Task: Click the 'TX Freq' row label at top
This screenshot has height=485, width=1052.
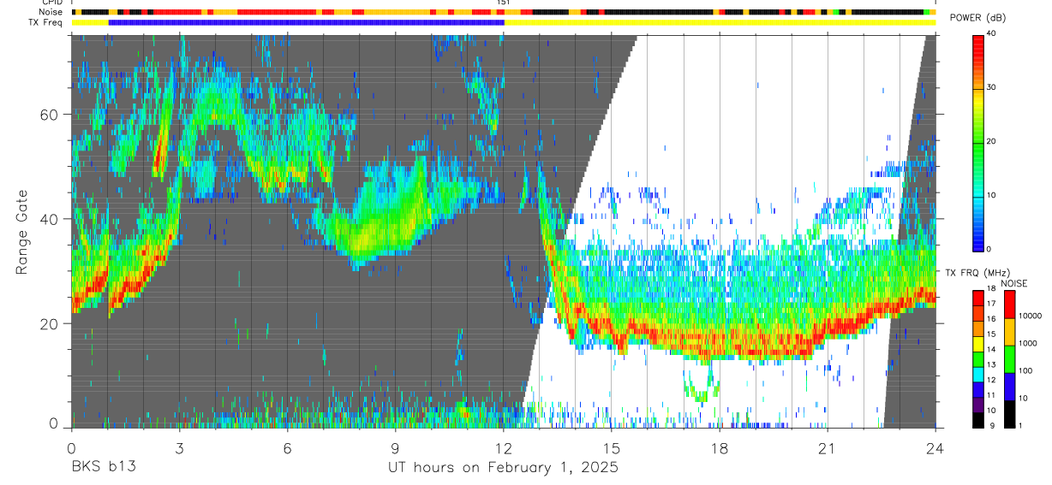Action: coord(47,22)
